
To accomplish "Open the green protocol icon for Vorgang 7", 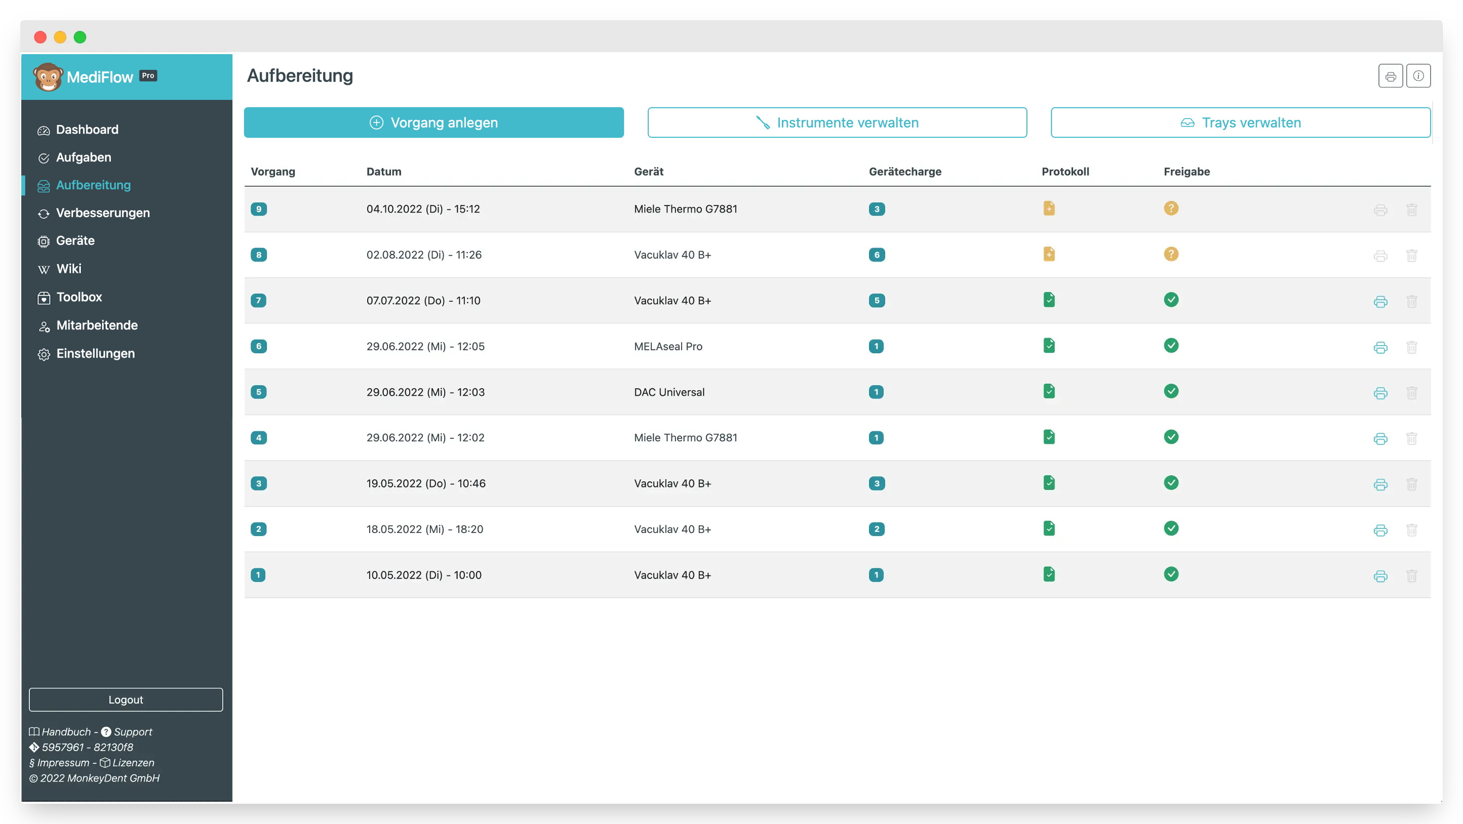I will pos(1049,300).
